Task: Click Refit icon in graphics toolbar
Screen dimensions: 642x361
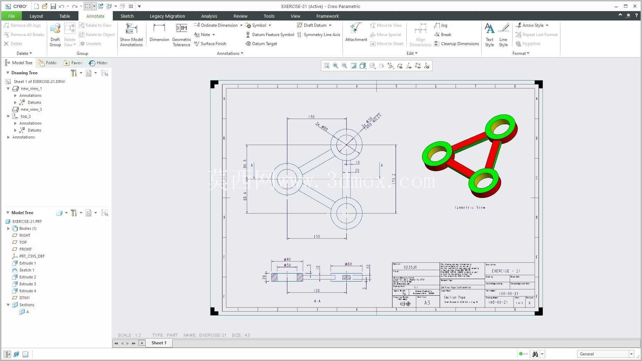Action: coord(327,66)
